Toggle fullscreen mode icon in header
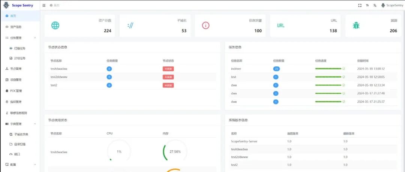 (x=360, y=5)
